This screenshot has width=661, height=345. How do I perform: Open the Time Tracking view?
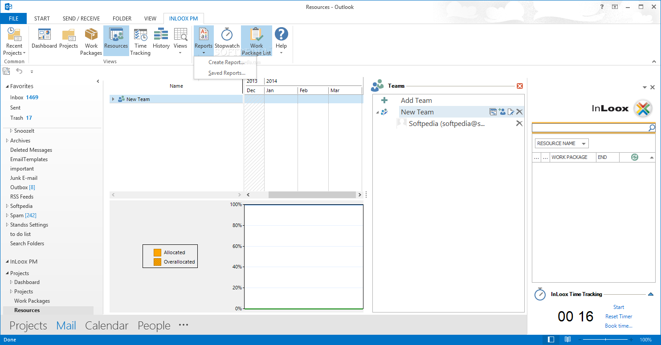[x=140, y=41]
